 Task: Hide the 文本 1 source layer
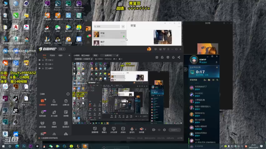tap(40, 64)
